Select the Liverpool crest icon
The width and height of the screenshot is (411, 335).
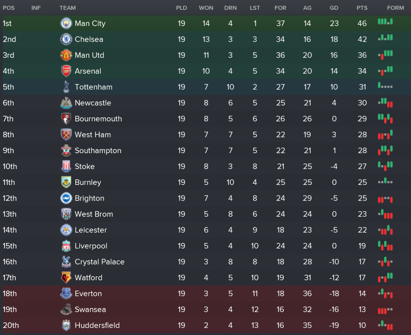click(66, 246)
